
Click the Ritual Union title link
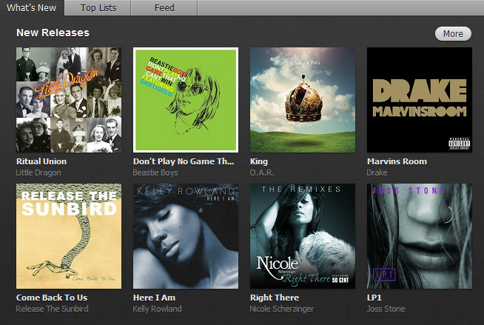coord(41,161)
